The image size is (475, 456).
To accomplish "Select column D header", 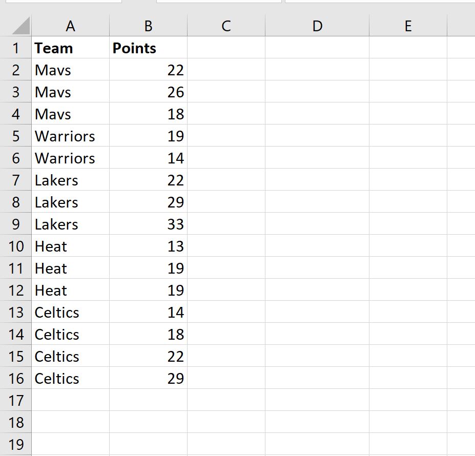I will tap(317, 26).
